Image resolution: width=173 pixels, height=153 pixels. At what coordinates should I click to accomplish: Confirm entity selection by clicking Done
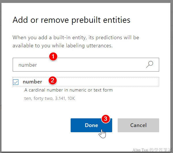(91, 125)
